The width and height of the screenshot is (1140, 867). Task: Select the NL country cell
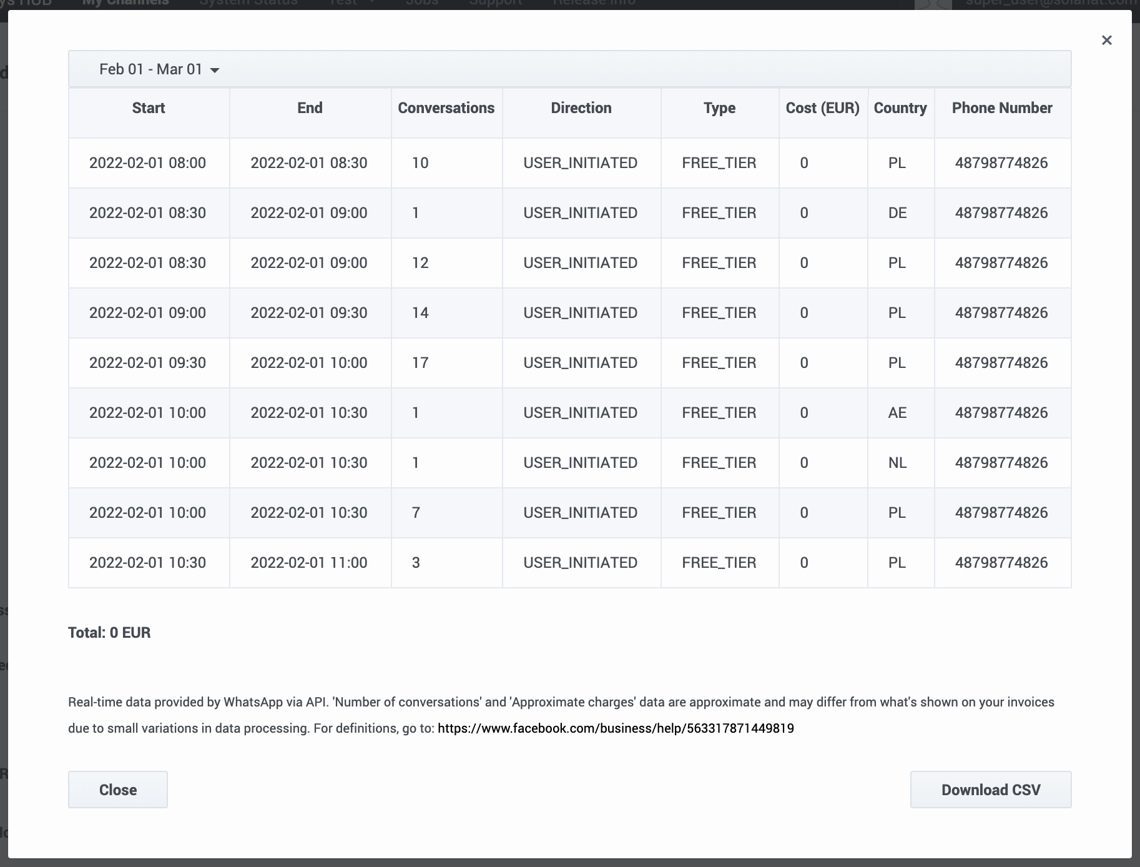(897, 463)
